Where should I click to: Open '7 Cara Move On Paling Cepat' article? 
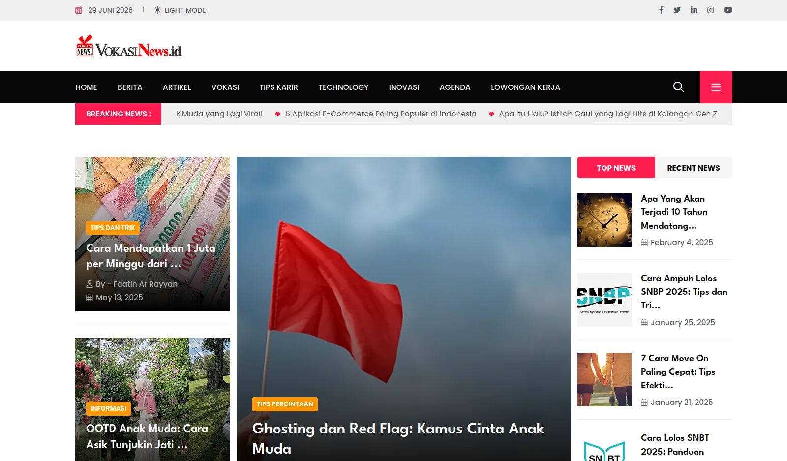pyautogui.click(x=678, y=372)
